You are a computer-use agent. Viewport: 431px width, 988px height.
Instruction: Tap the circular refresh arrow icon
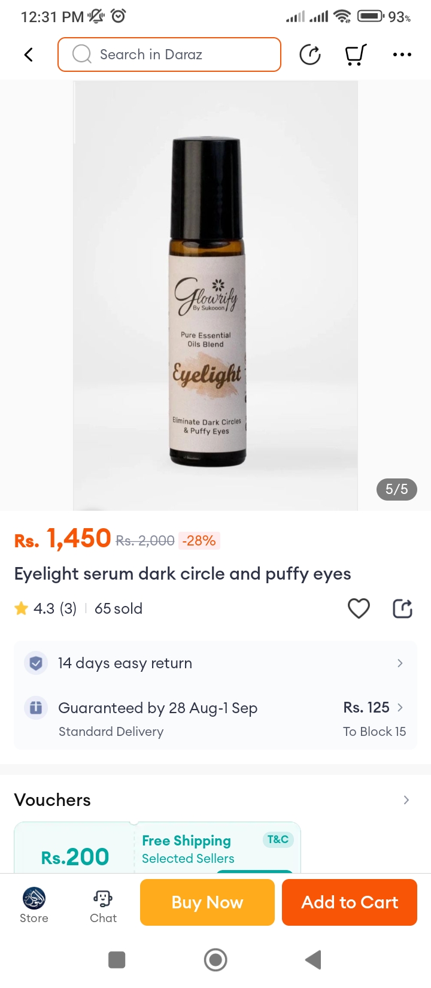310,54
